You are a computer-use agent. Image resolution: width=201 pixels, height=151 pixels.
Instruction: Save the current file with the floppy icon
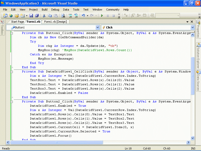pos(31,16)
